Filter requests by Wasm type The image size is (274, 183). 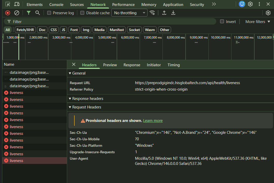[x=150, y=30]
